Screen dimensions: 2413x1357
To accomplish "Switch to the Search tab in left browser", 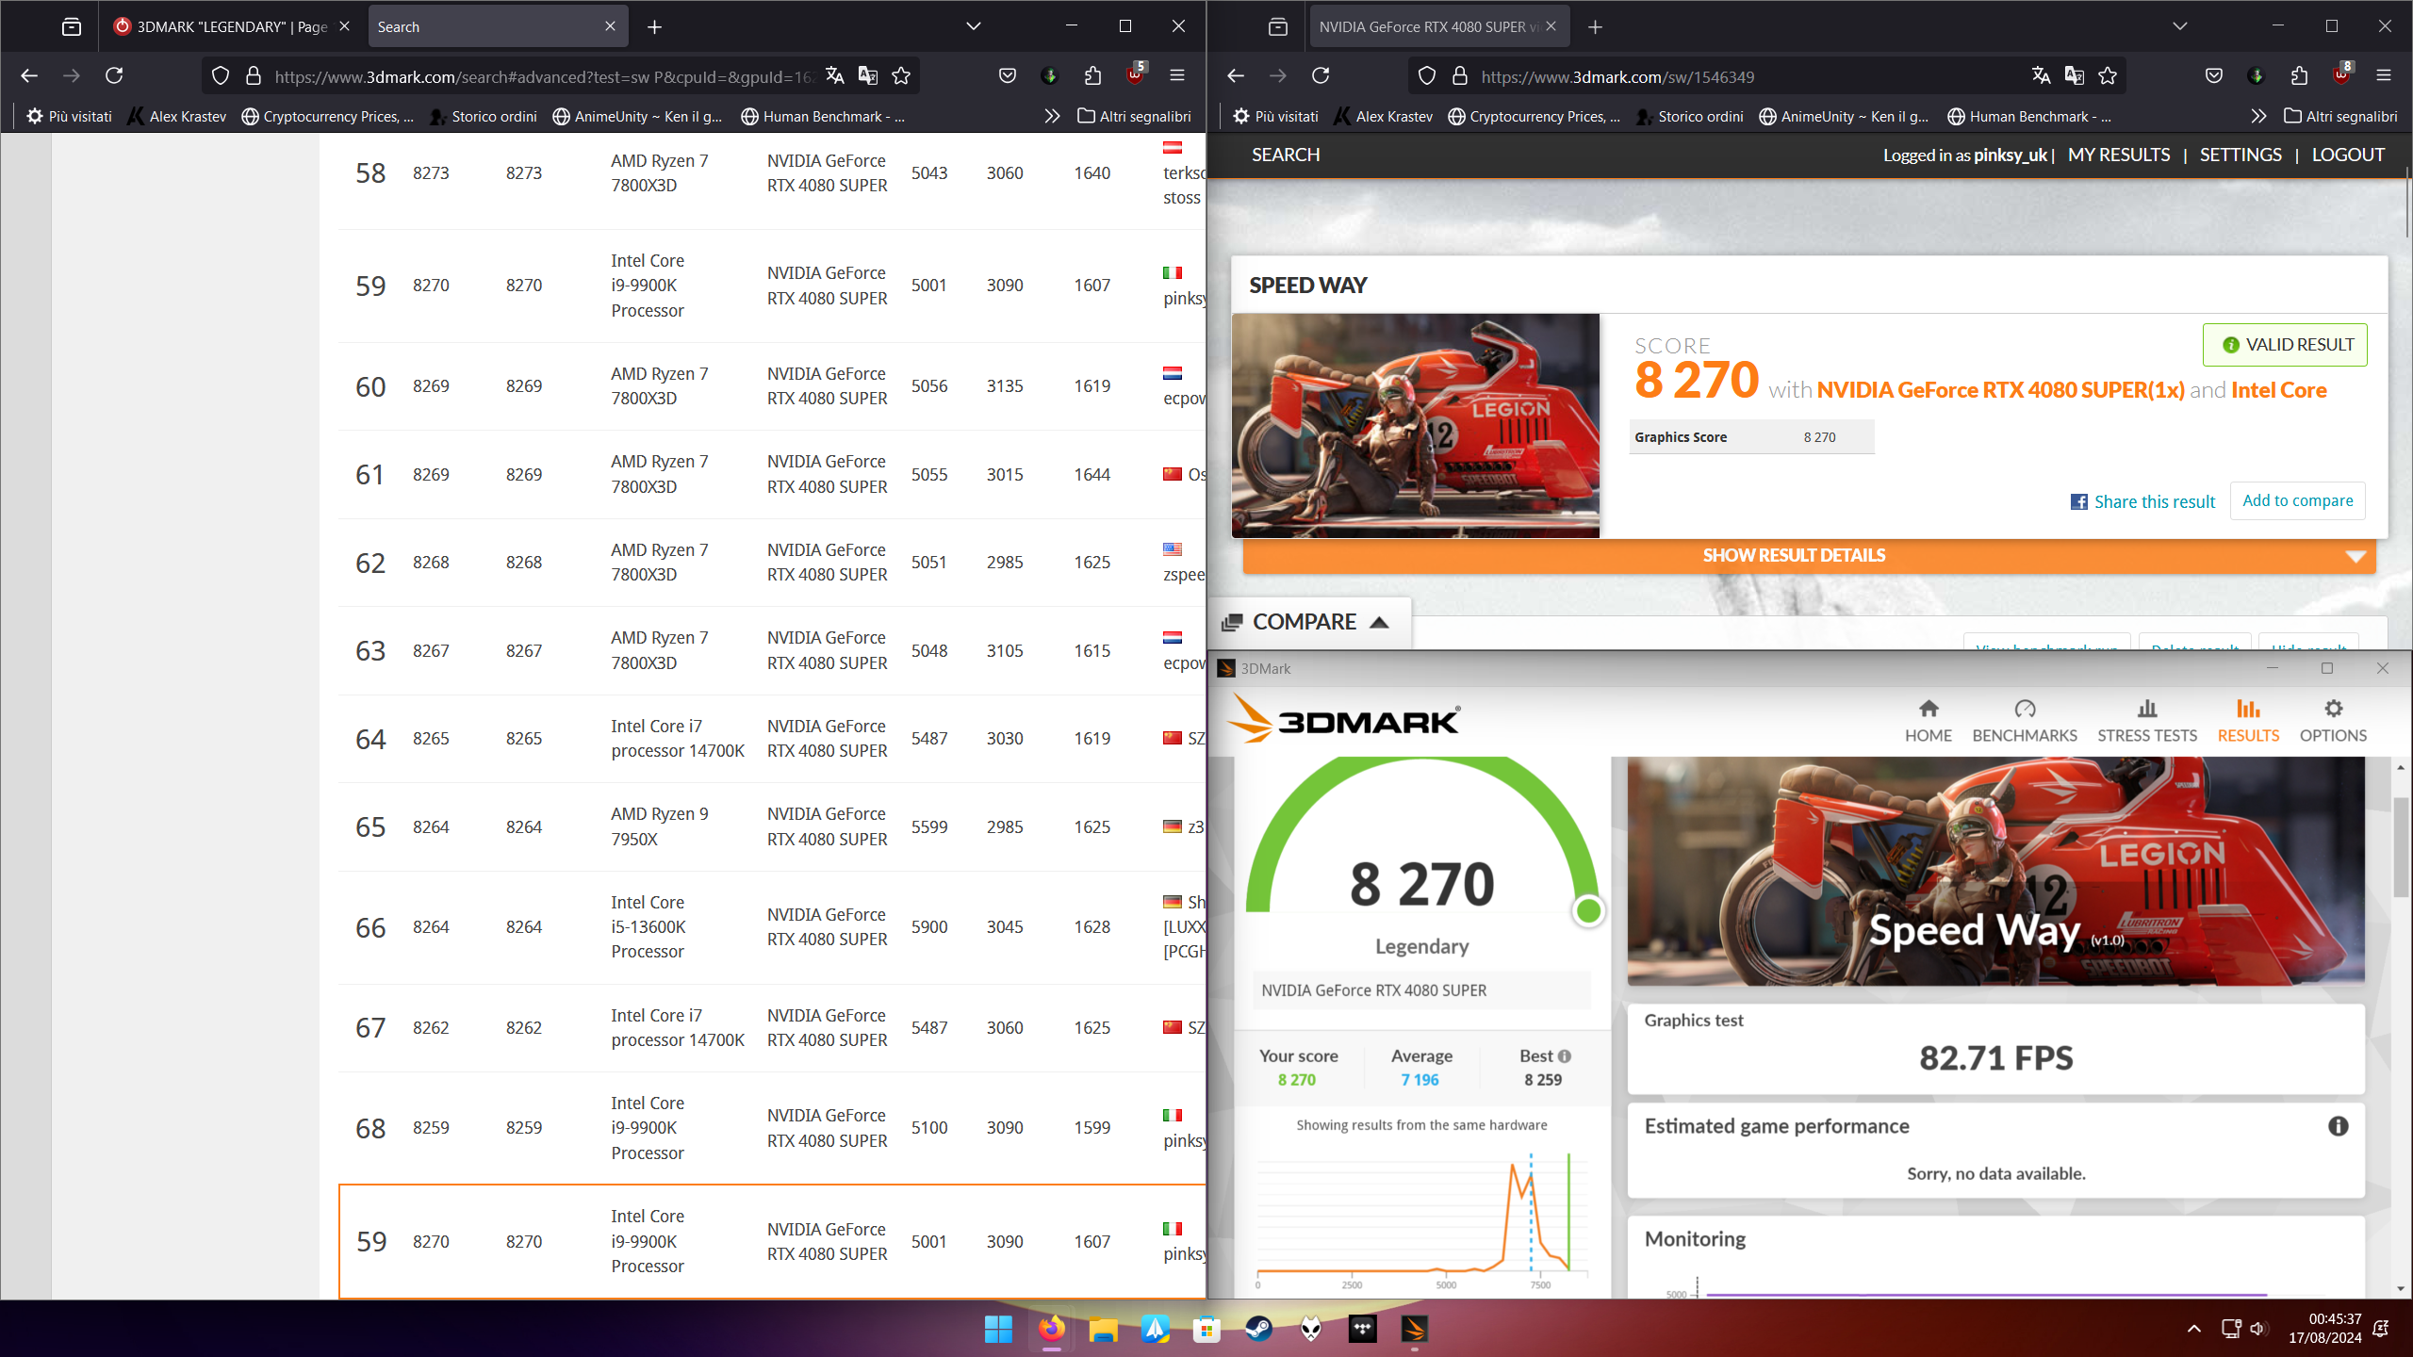I will [498, 26].
